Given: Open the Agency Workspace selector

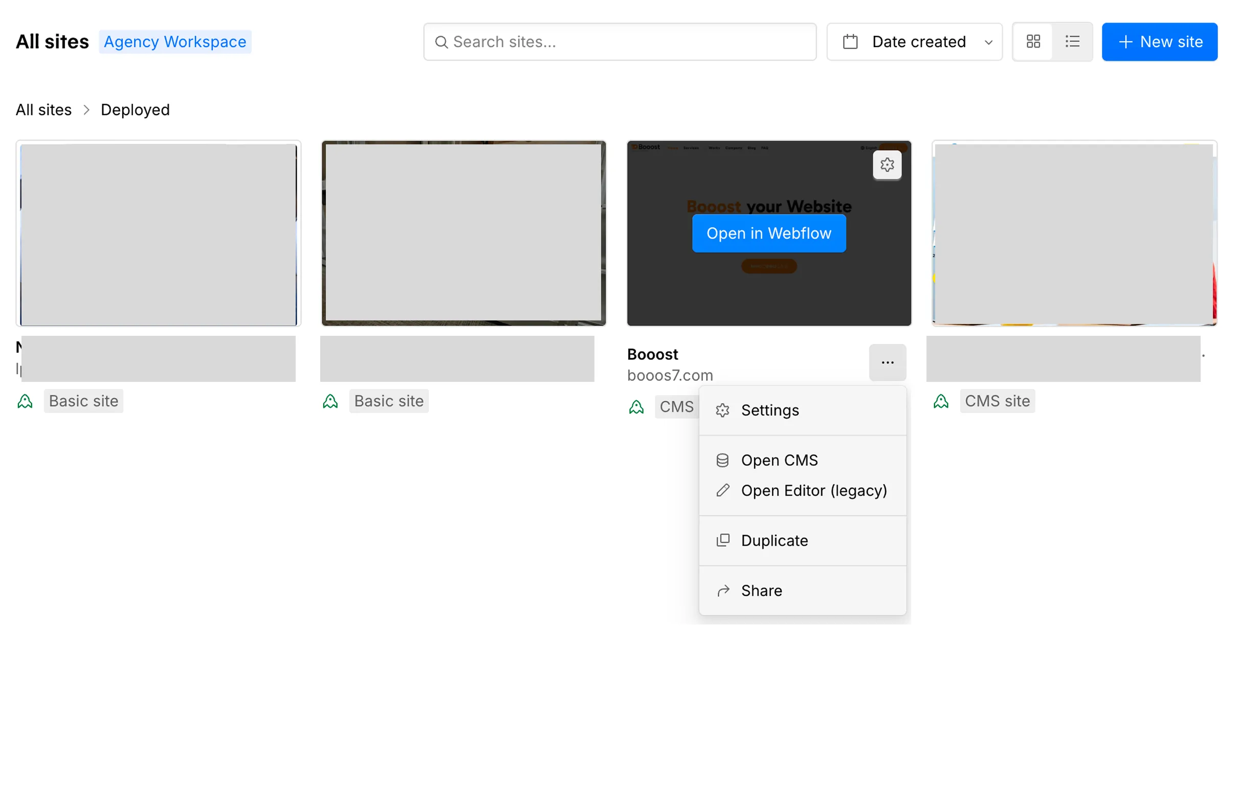Looking at the screenshot, I should tap(175, 41).
